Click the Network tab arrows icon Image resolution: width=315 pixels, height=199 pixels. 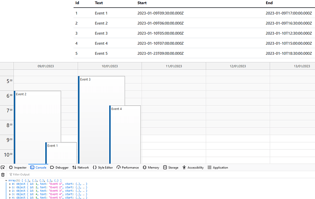click(75, 168)
